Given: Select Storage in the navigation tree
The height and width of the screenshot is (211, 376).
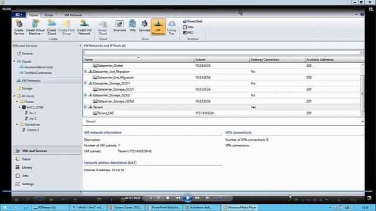Looking at the screenshot, I should [25, 89].
